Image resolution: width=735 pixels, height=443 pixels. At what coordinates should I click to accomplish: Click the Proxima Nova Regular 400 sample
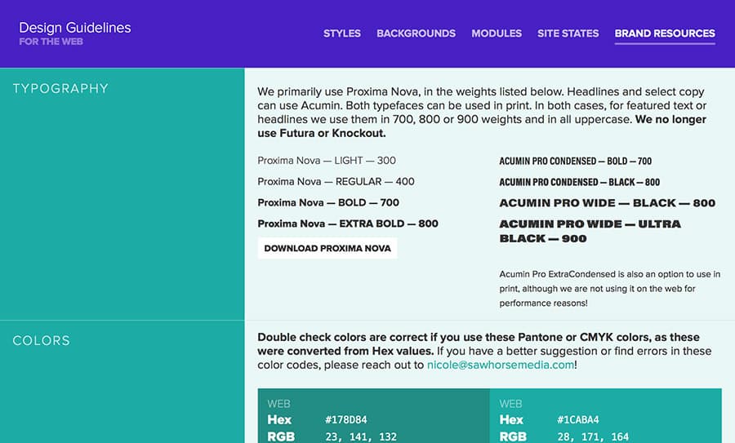pos(336,182)
